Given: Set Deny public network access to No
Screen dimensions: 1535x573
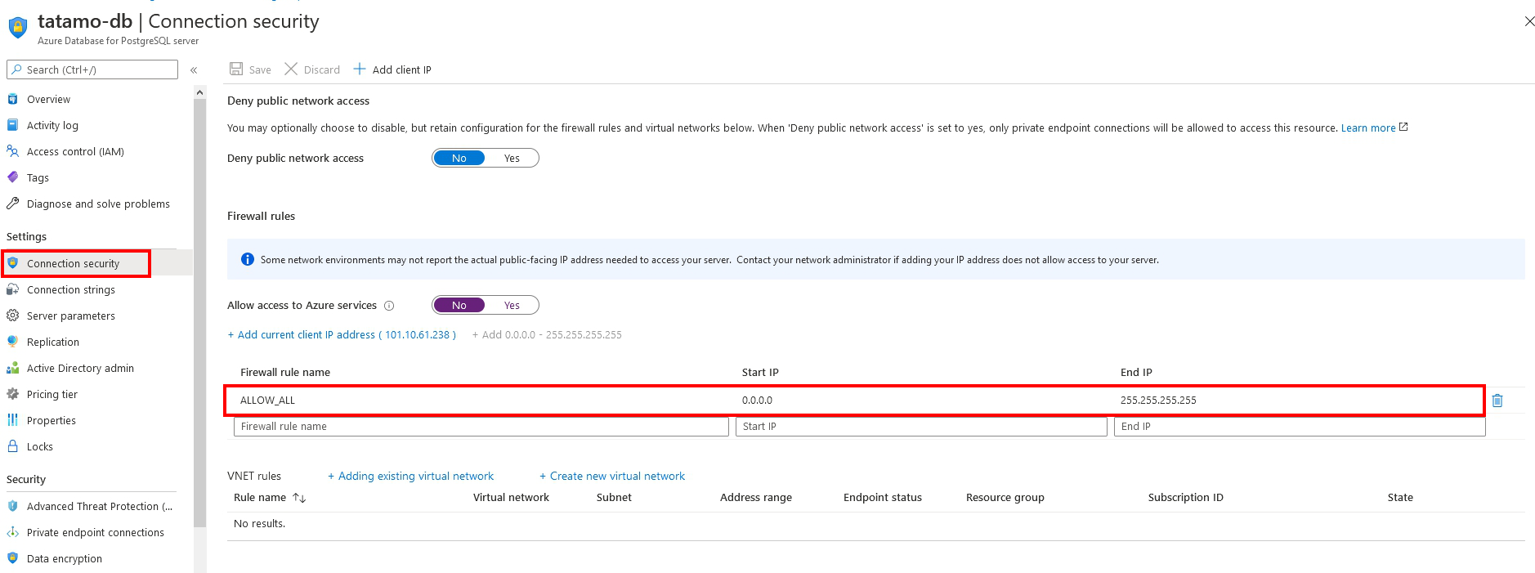Looking at the screenshot, I should click(x=459, y=158).
